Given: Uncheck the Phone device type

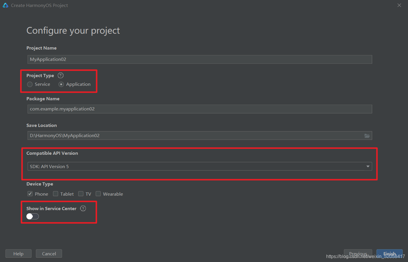Looking at the screenshot, I should point(38,194).
